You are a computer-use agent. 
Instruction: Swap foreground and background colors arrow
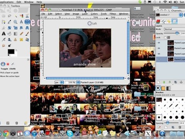(16, 50)
